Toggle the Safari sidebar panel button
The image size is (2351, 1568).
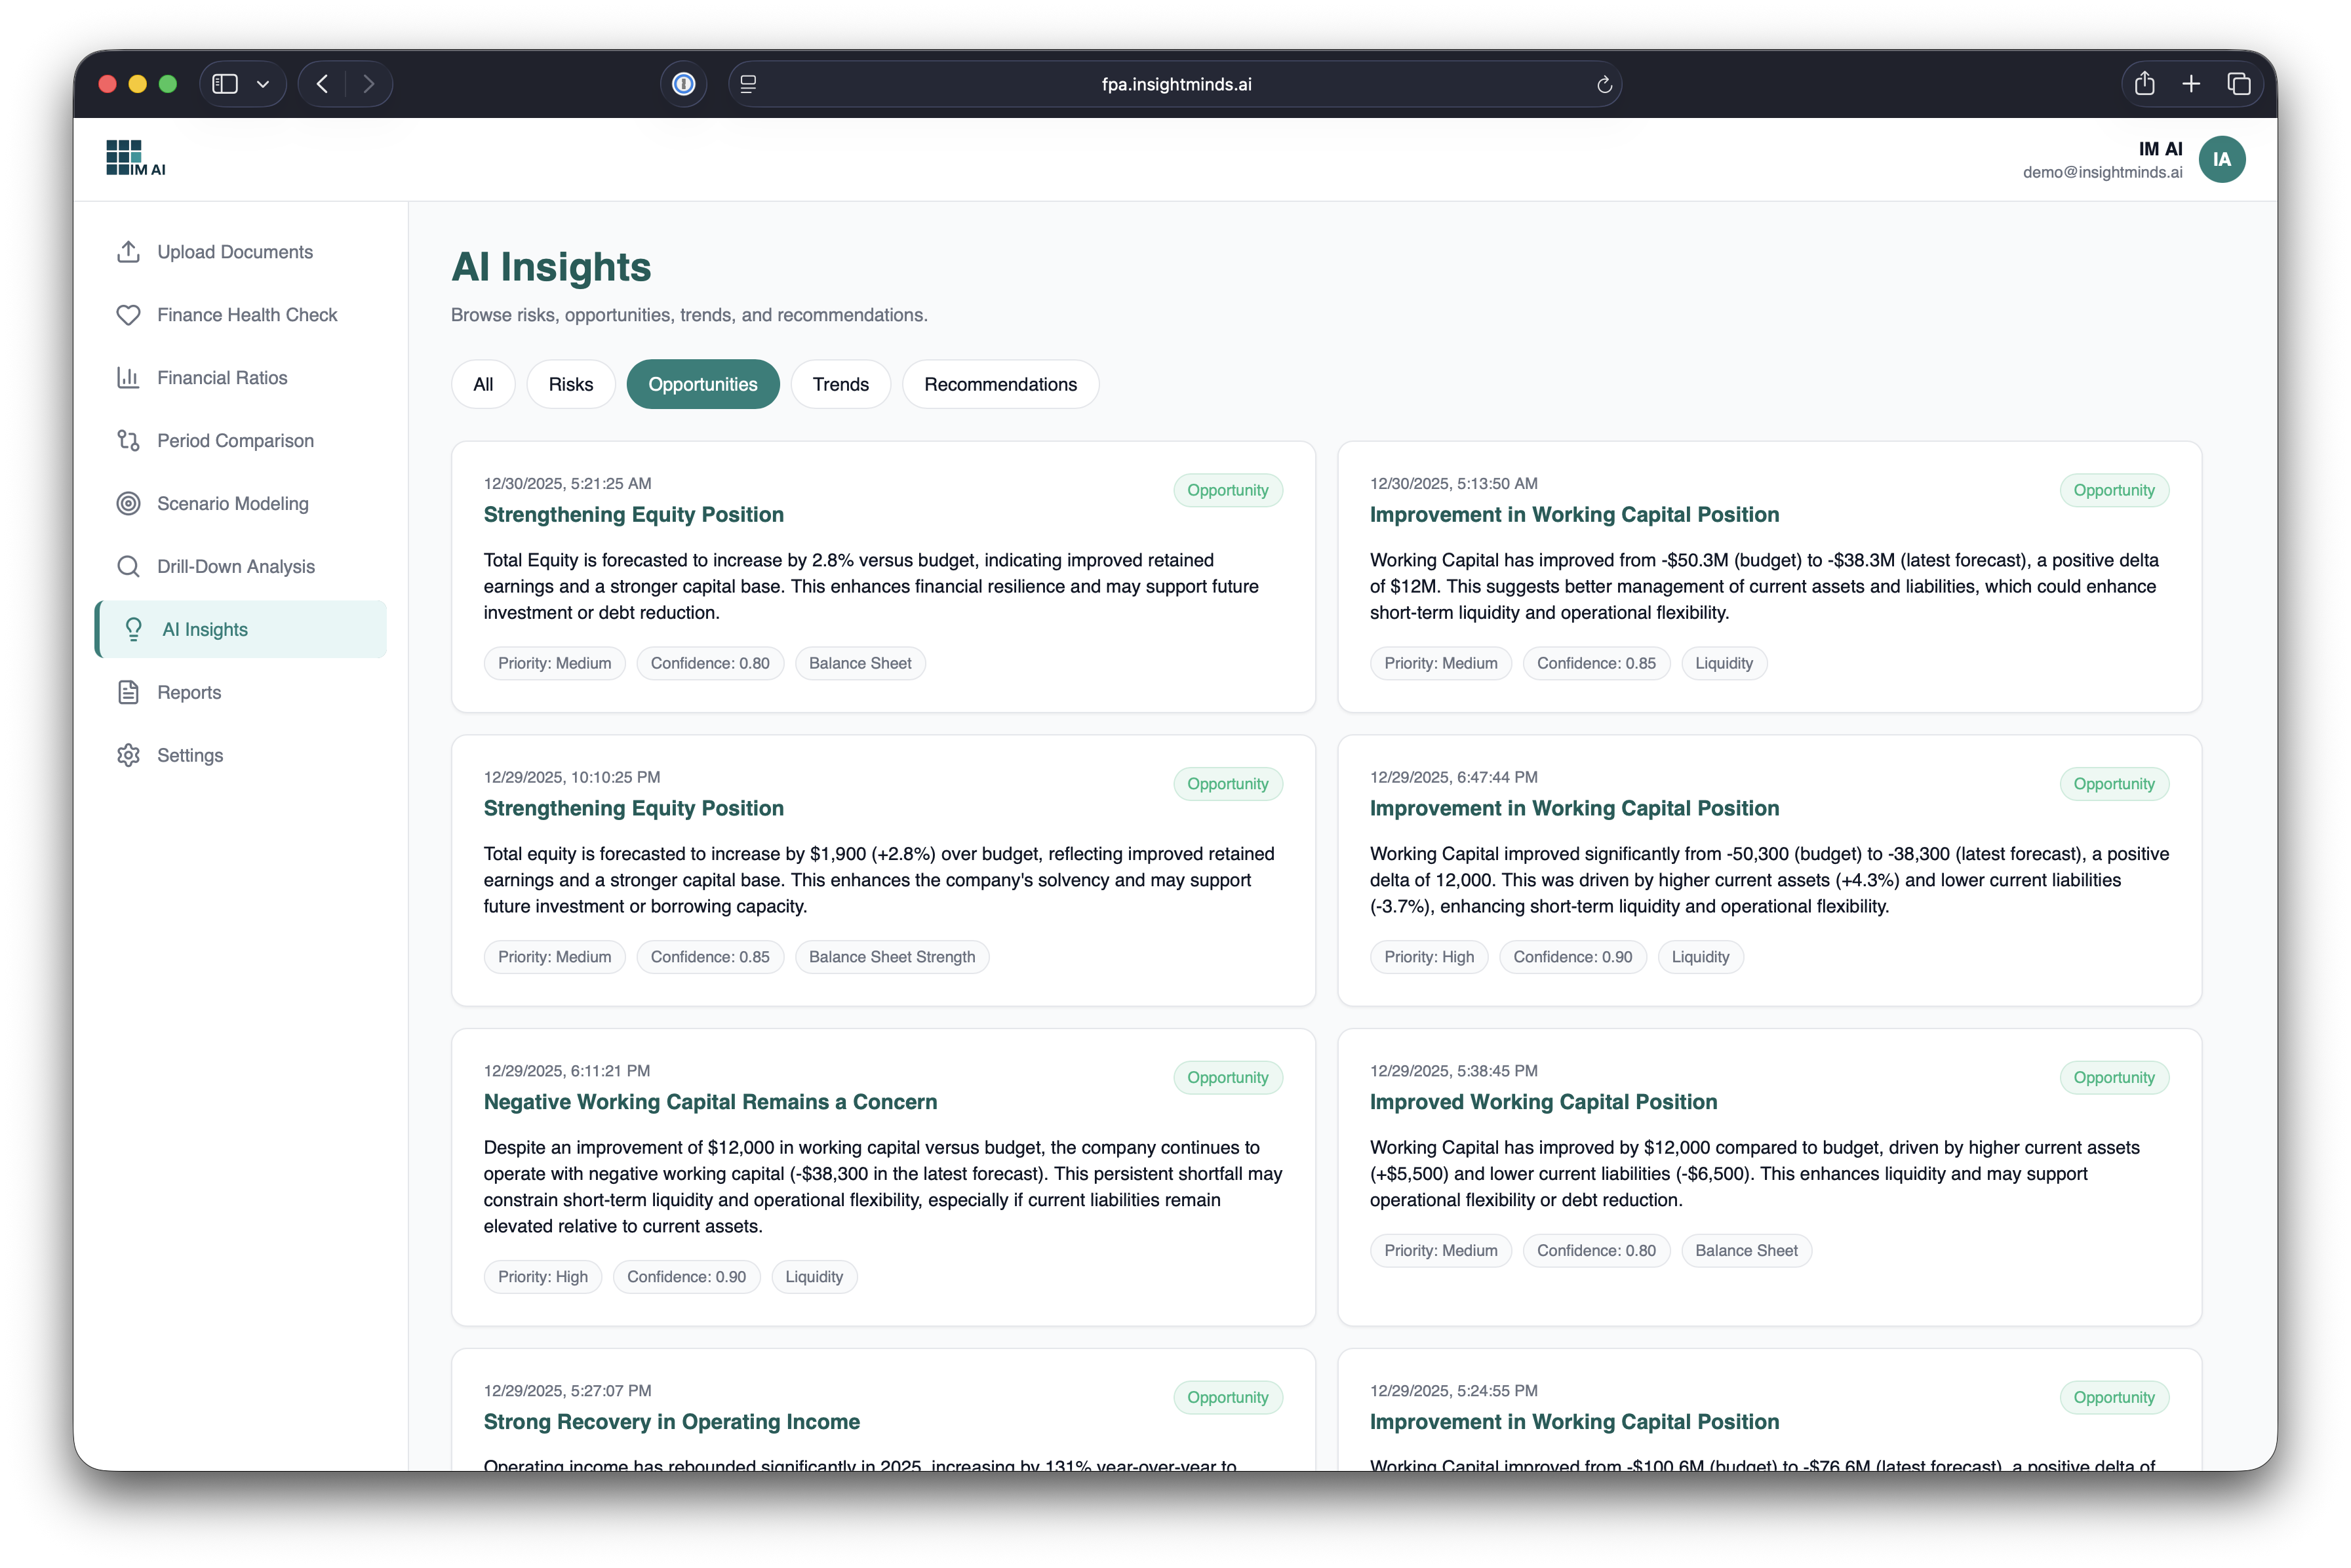click(225, 84)
